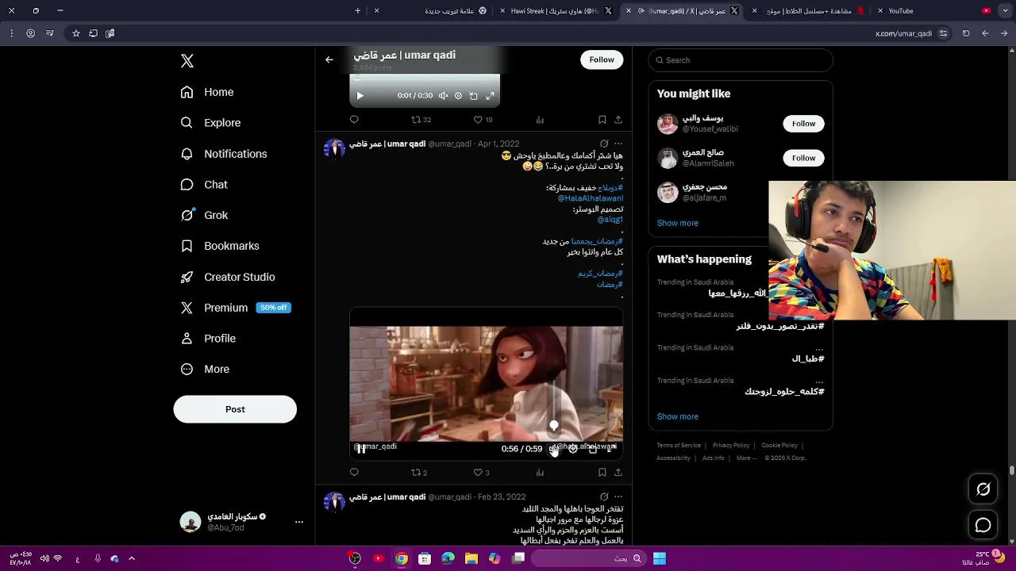Screen dimensions: 1016x571
Task: Follow umar qadi from the profile header
Action: point(602,59)
